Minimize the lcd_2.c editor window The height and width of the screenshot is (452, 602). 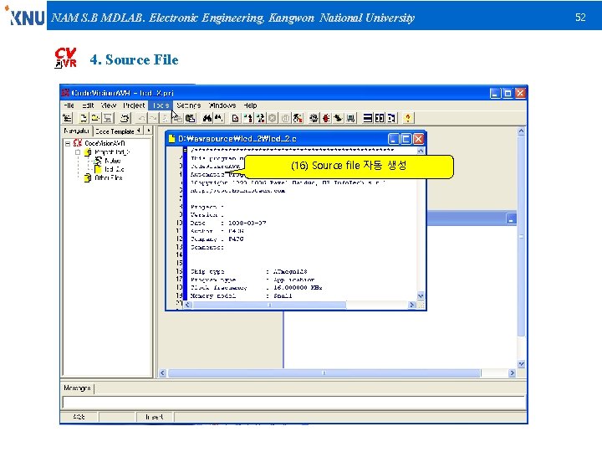coord(394,139)
